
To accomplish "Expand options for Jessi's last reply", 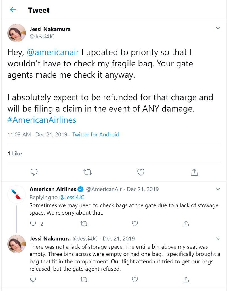I will pos(218,239).
